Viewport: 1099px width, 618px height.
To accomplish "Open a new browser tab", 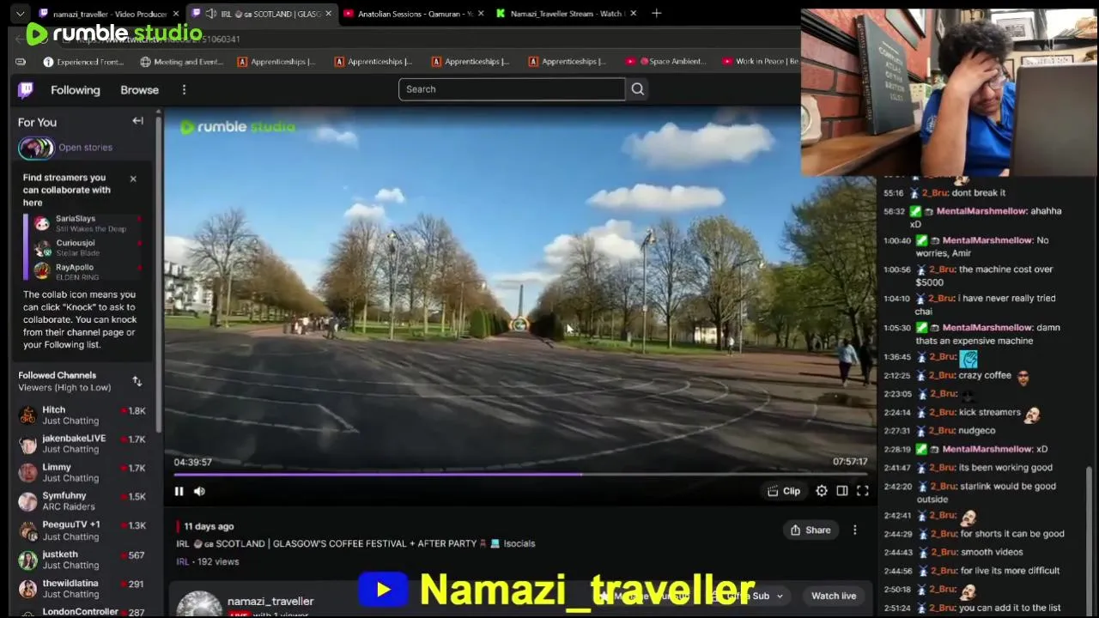I will point(656,14).
